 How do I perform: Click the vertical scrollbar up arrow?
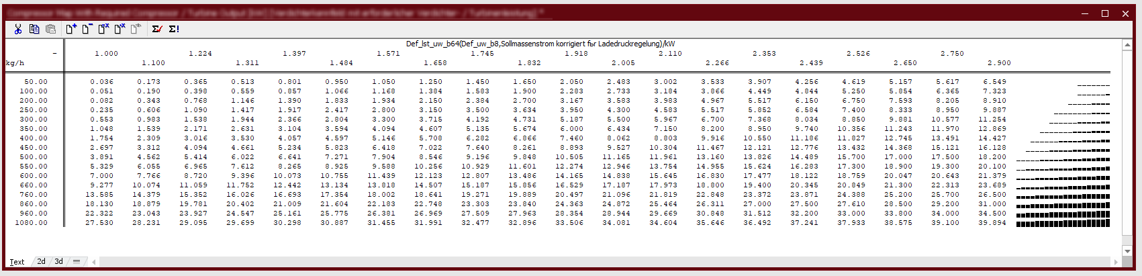click(x=1127, y=45)
